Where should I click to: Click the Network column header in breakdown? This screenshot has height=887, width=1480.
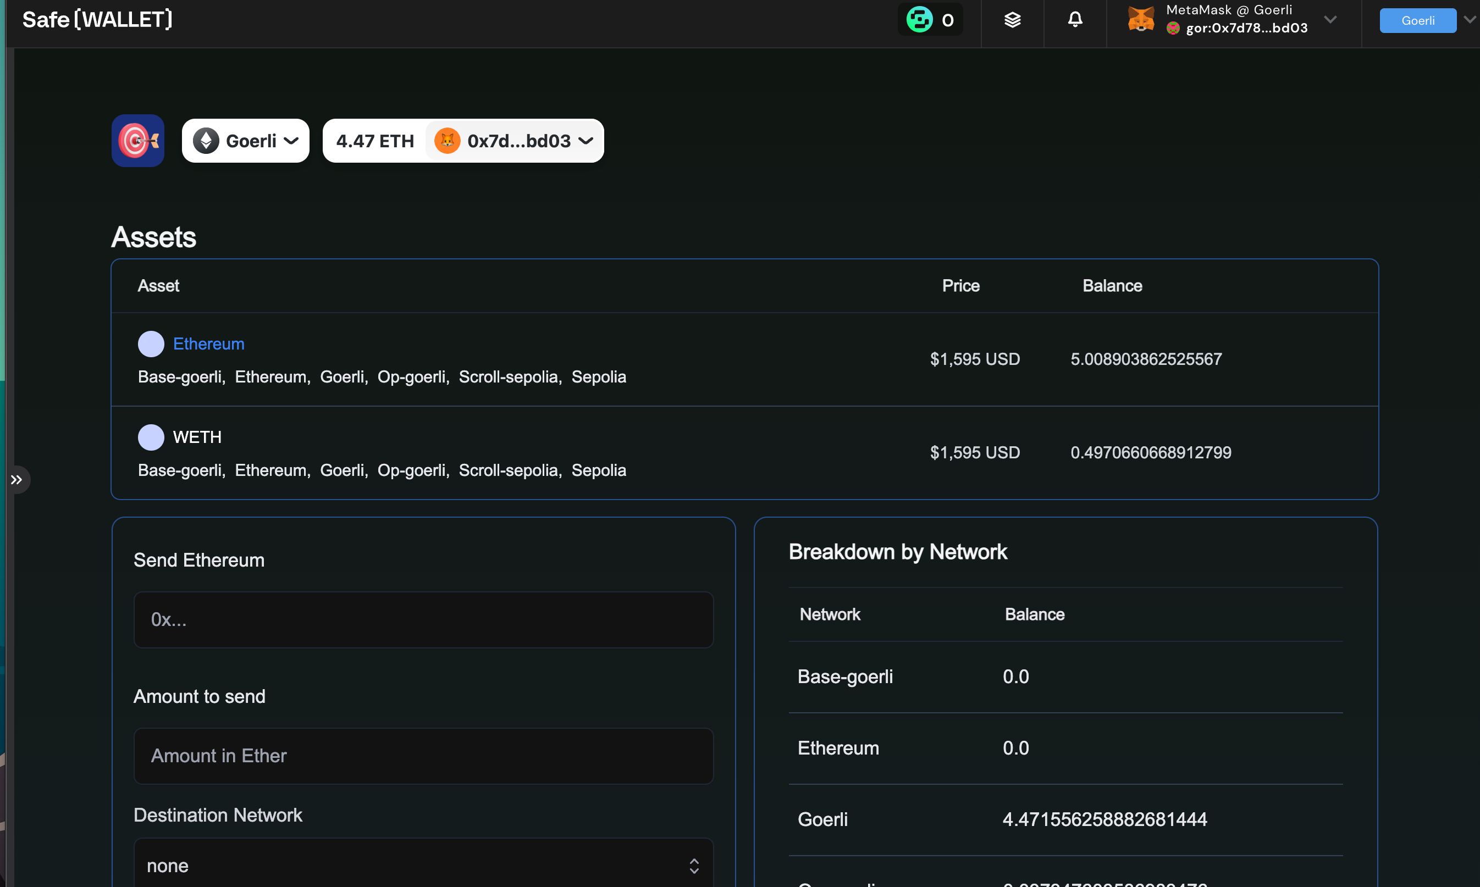(x=830, y=614)
